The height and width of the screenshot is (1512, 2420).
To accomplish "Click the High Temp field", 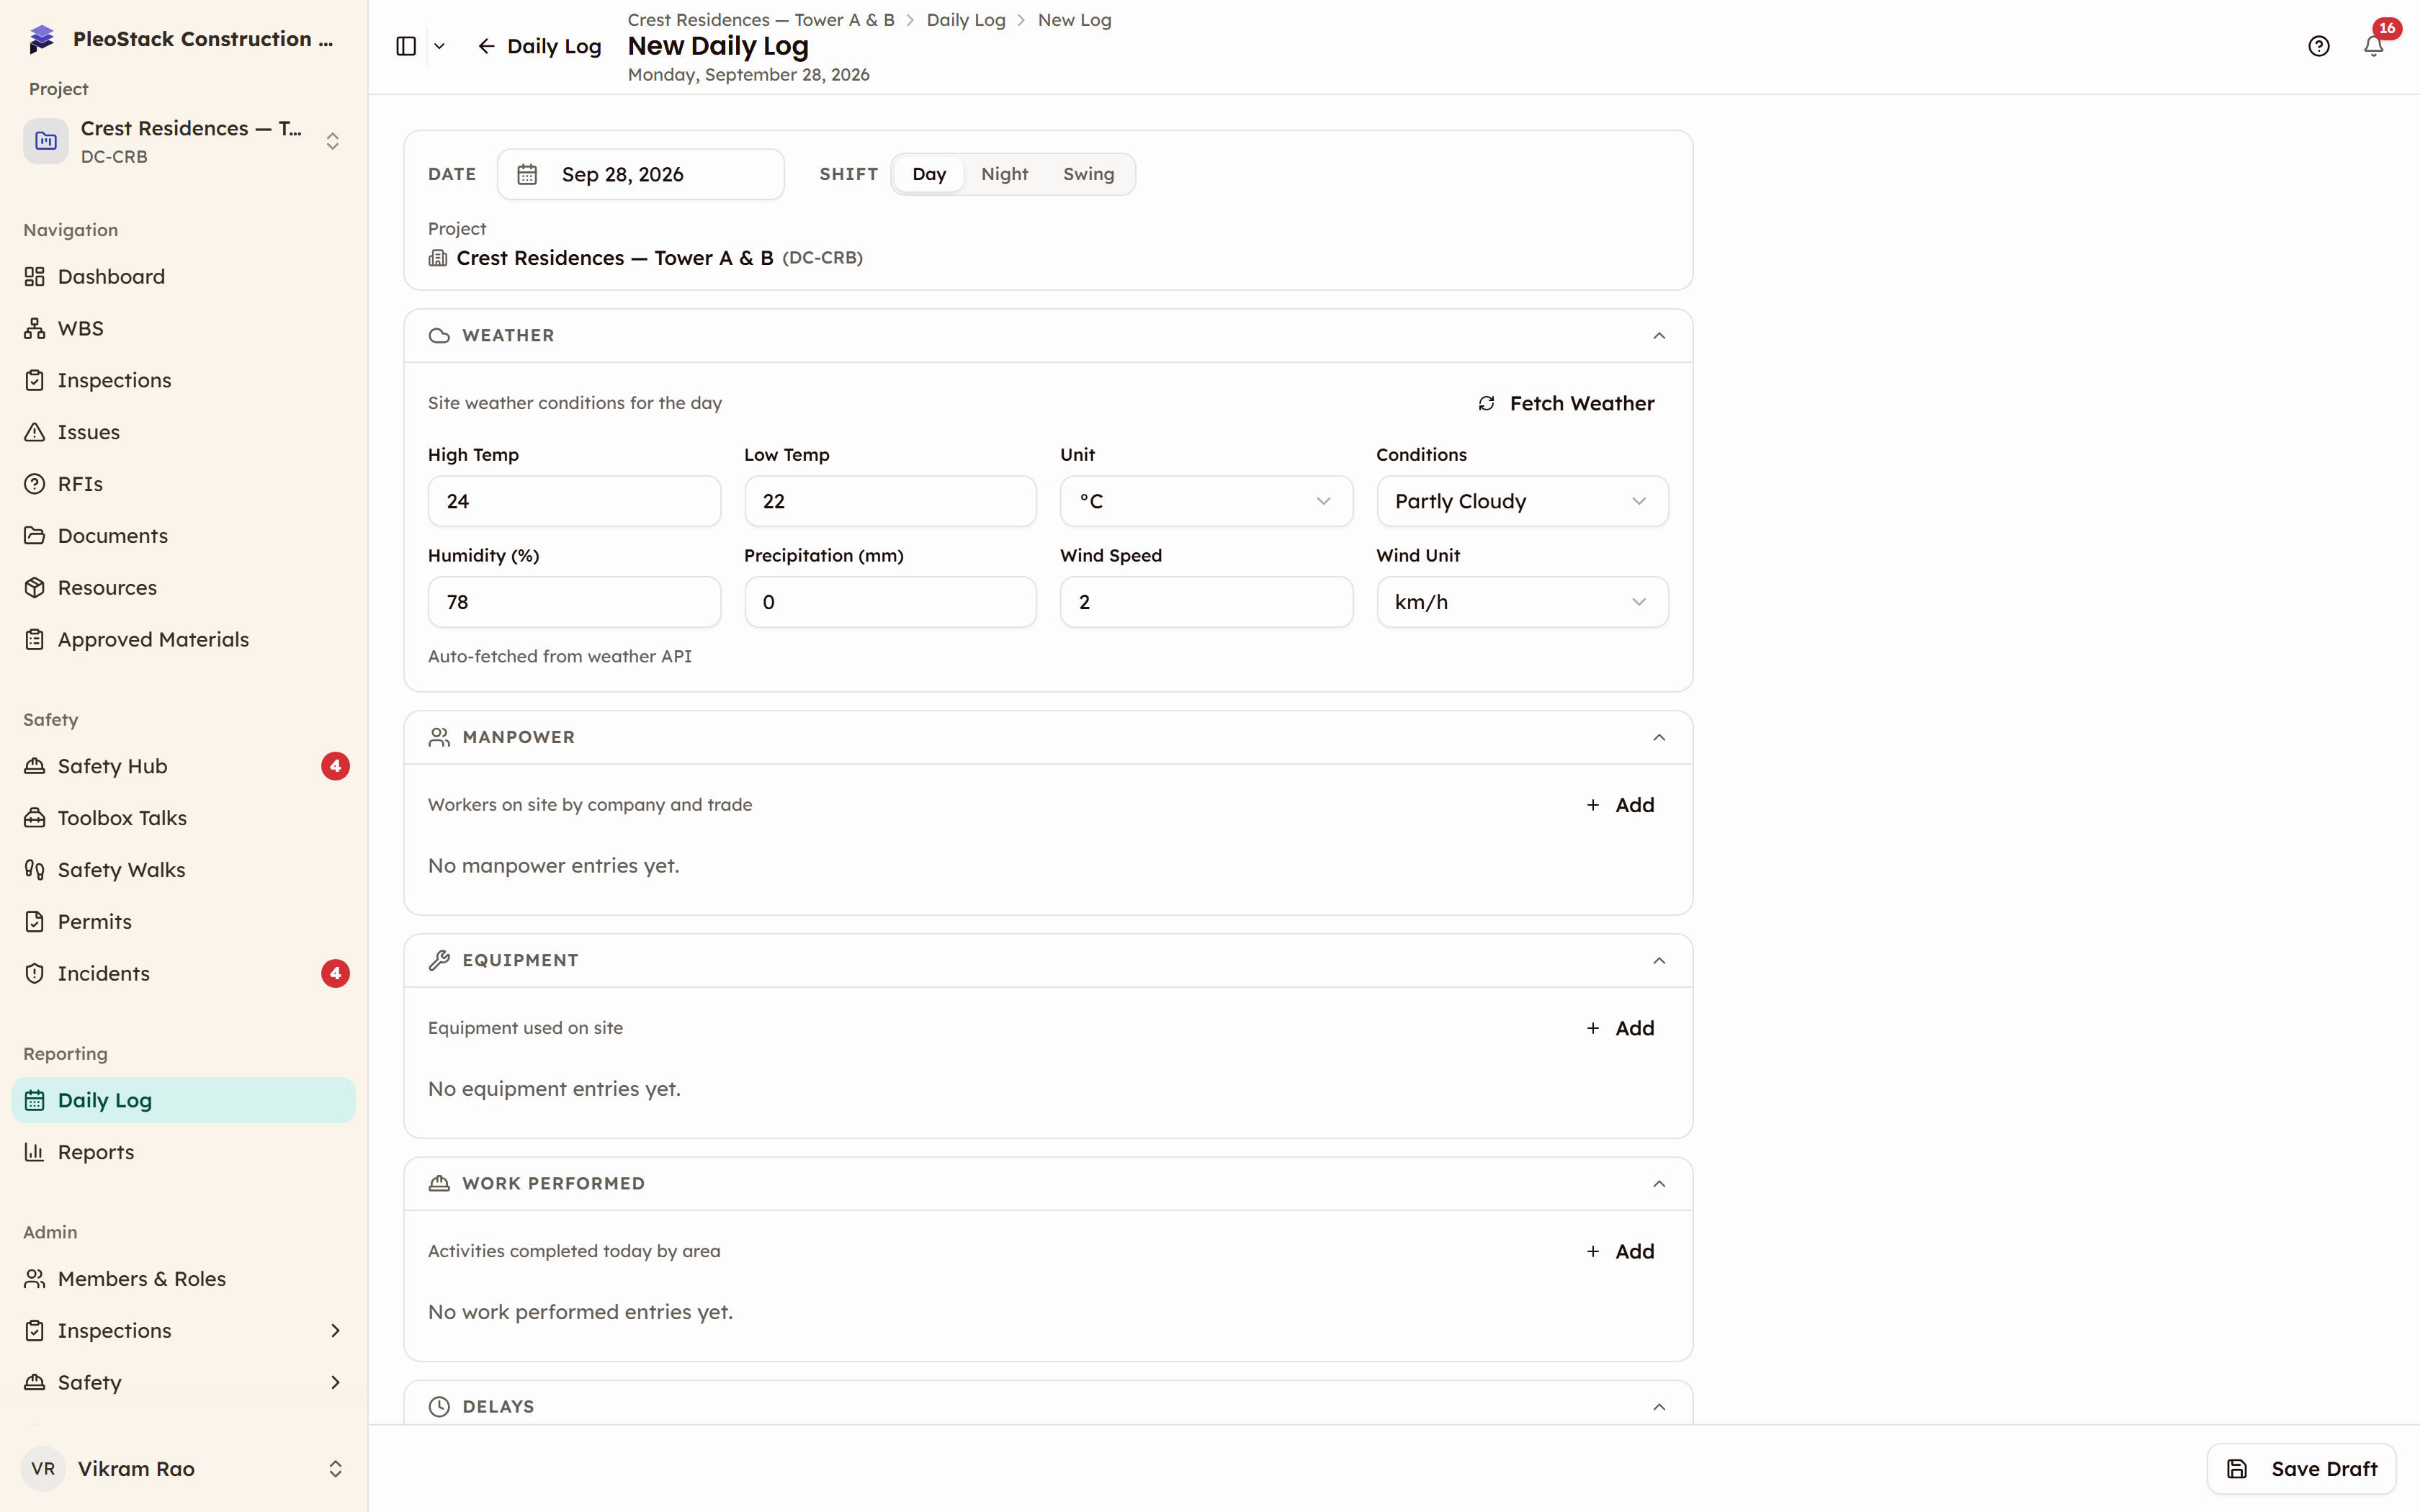I will coord(574,501).
